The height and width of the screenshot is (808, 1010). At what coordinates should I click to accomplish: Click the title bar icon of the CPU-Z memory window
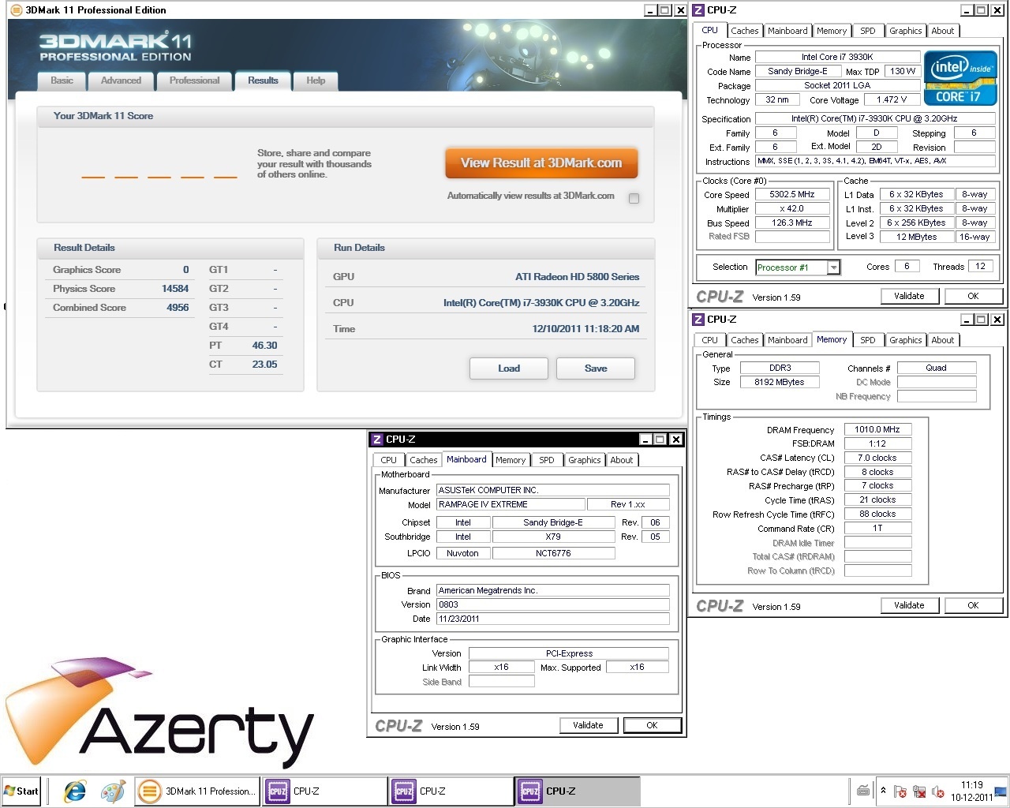[698, 320]
